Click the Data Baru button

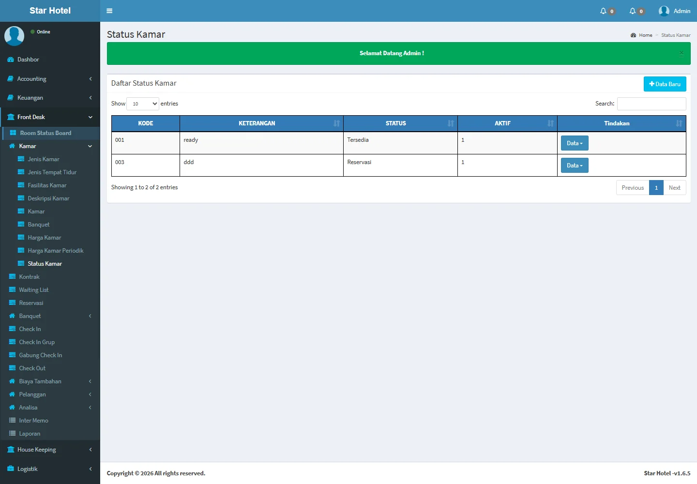click(665, 84)
